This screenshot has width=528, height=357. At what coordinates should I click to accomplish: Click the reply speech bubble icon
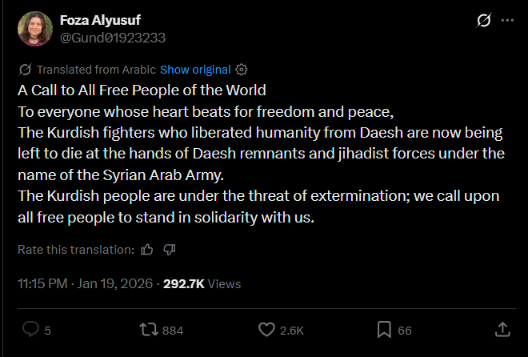(31, 330)
